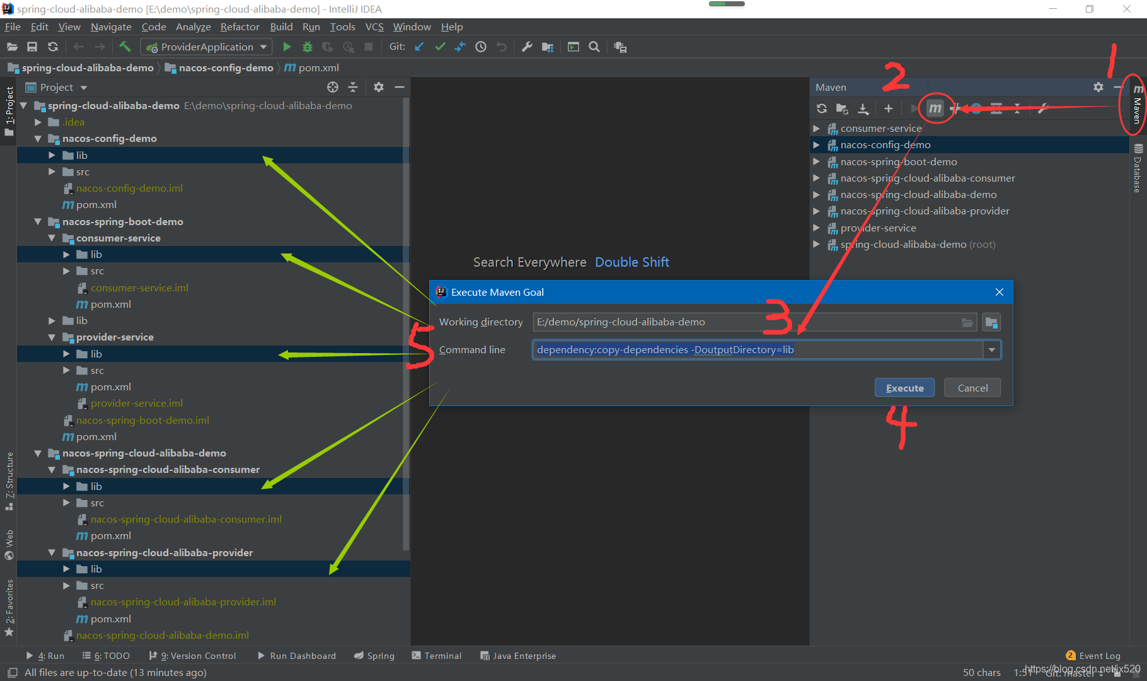
Task: Open the Command line history dropdown arrow
Action: point(992,350)
